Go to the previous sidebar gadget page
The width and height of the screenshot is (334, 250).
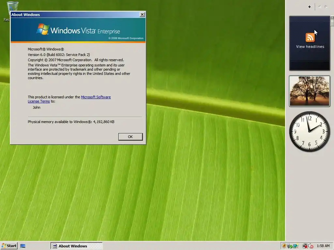(x=320, y=7)
